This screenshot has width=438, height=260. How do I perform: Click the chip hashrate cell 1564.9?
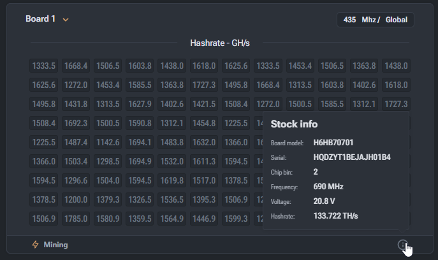click(172, 219)
